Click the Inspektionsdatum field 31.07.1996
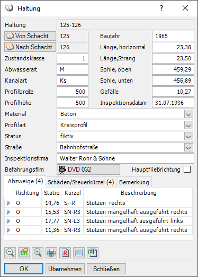This screenshot has width=198, height=277. 173,103
